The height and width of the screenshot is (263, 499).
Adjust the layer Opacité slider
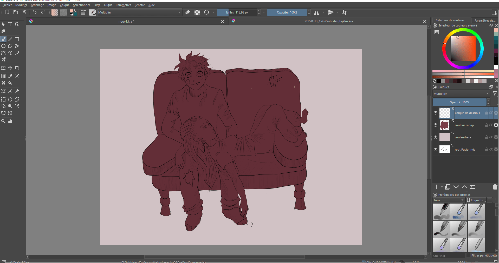pos(459,102)
